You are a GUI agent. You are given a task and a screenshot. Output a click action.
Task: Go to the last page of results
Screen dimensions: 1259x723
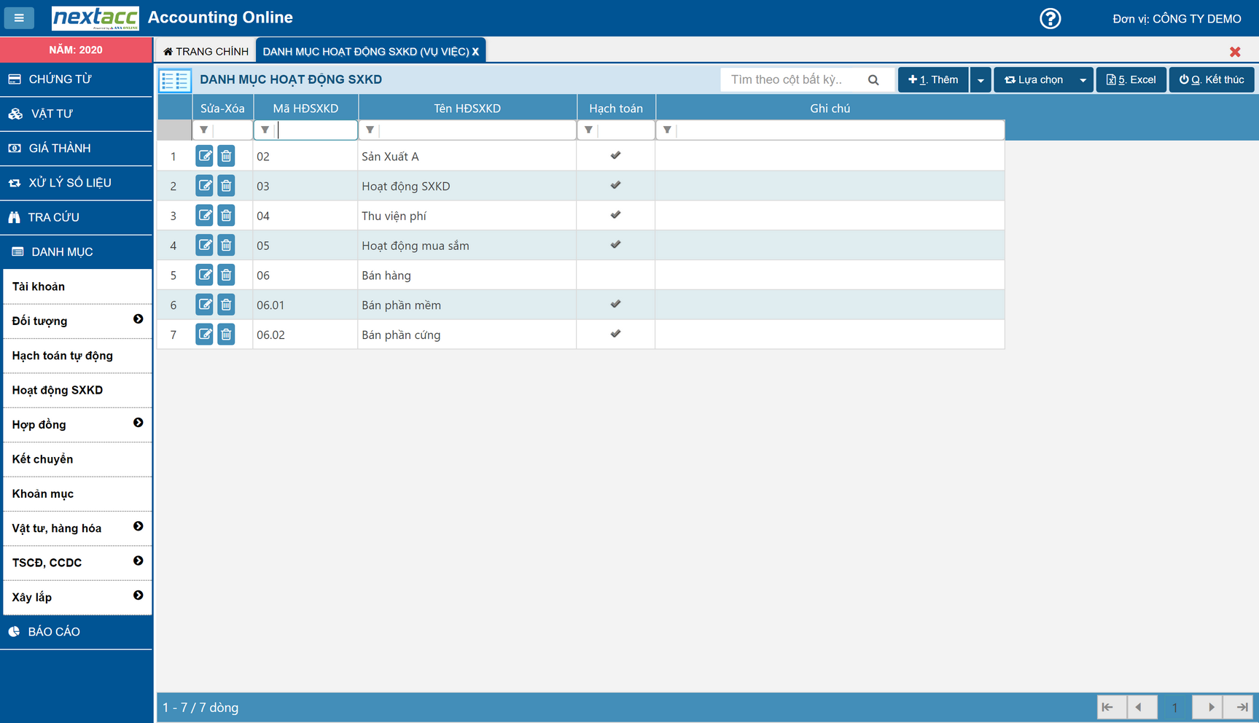(1242, 707)
